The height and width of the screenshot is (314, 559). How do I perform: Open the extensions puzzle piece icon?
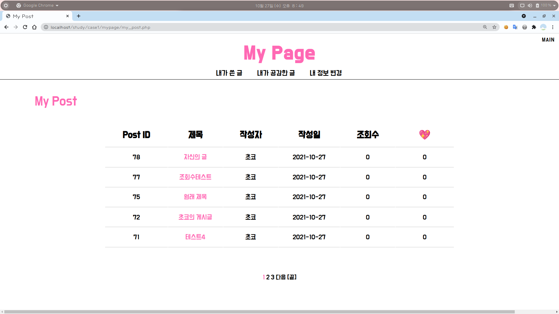click(534, 27)
